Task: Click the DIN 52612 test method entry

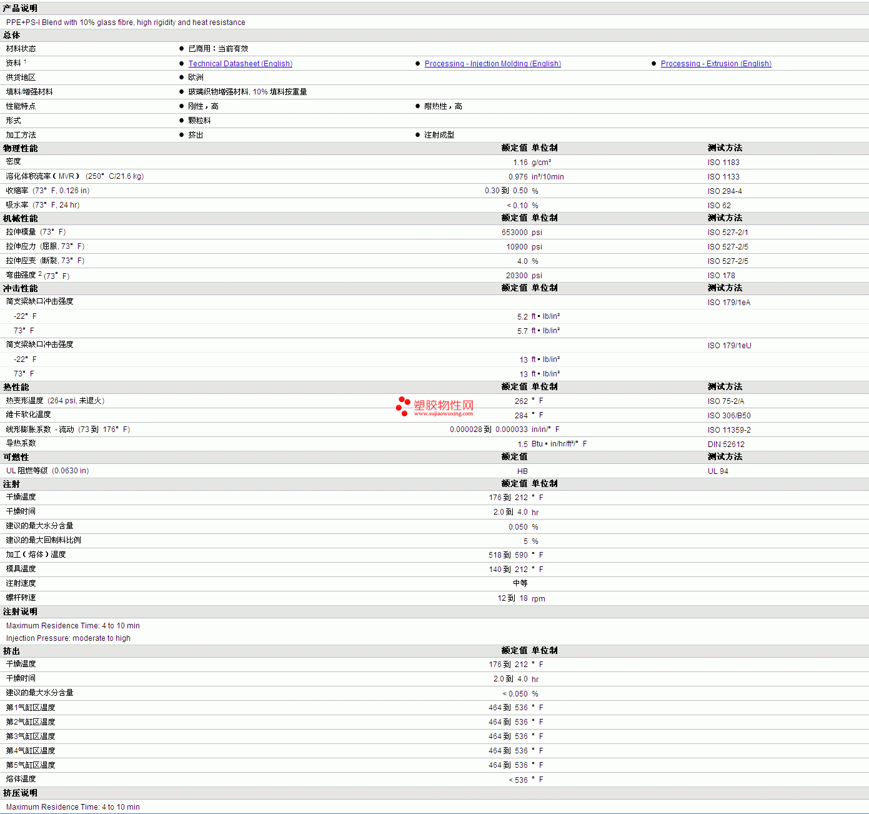Action: pyautogui.click(x=726, y=445)
